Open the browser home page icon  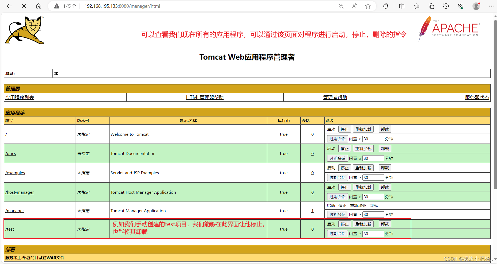tap(39, 6)
